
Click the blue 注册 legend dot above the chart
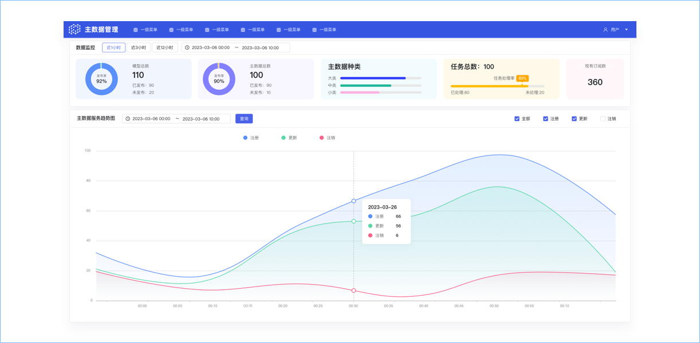pos(246,138)
